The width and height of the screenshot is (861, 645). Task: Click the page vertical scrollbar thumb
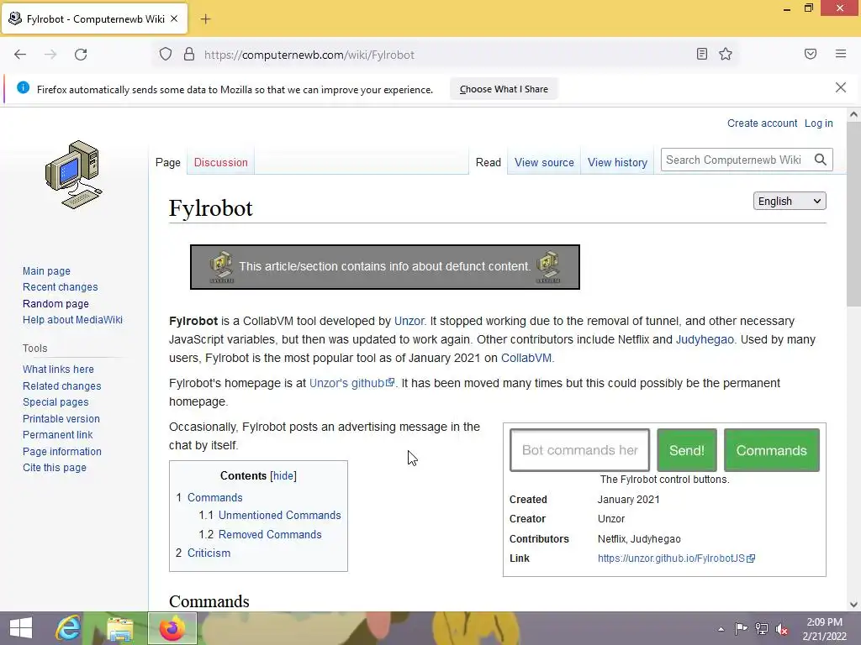pyautogui.click(x=853, y=214)
